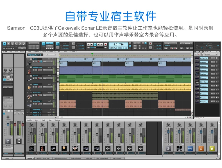
Task: Arm the Congas track for recording
Action: 39,87
